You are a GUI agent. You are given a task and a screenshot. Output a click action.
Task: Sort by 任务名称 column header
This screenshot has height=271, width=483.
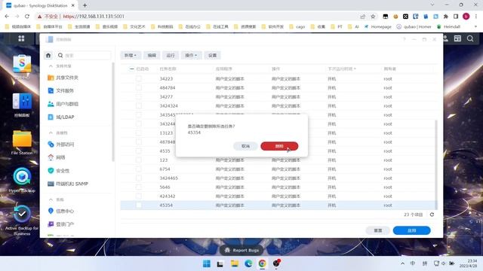pyautogui.click(x=168, y=69)
